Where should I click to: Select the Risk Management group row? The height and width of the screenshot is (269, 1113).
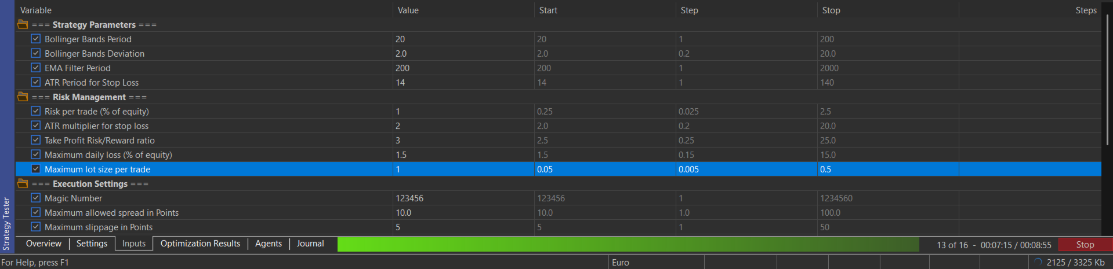tap(559, 97)
